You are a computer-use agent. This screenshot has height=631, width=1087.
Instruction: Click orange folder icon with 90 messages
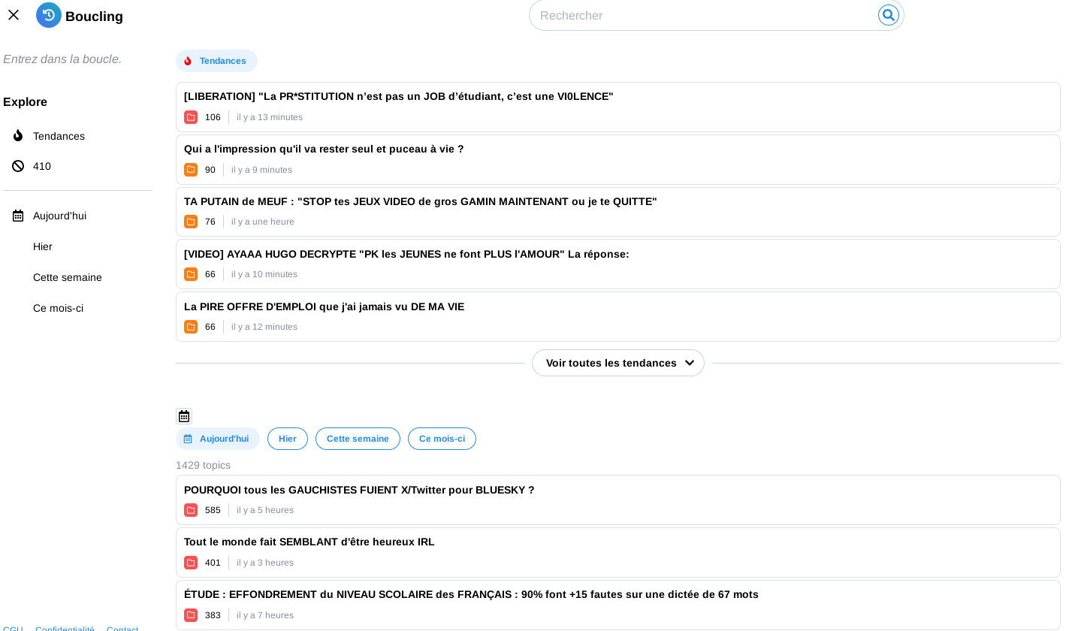(191, 170)
